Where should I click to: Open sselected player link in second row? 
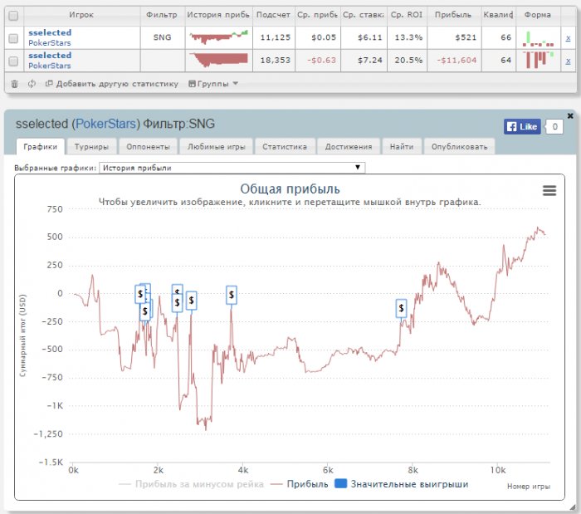pyautogui.click(x=50, y=55)
